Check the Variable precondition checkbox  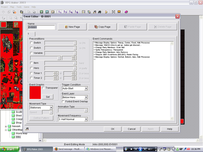pos(31,53)
